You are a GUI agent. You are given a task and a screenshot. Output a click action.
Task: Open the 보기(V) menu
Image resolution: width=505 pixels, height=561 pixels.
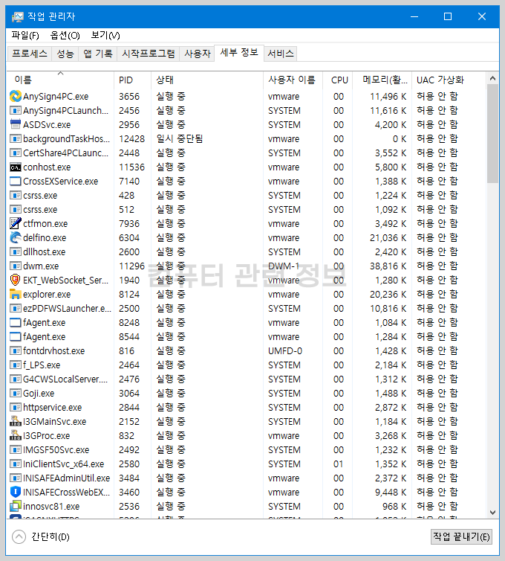[x=105, y=36]
